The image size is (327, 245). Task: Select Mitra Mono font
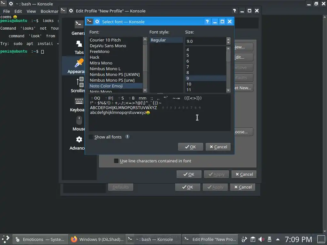click(x=116, y=63)
